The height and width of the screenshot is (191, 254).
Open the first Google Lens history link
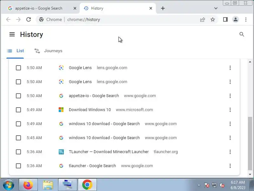pos(80,68)
